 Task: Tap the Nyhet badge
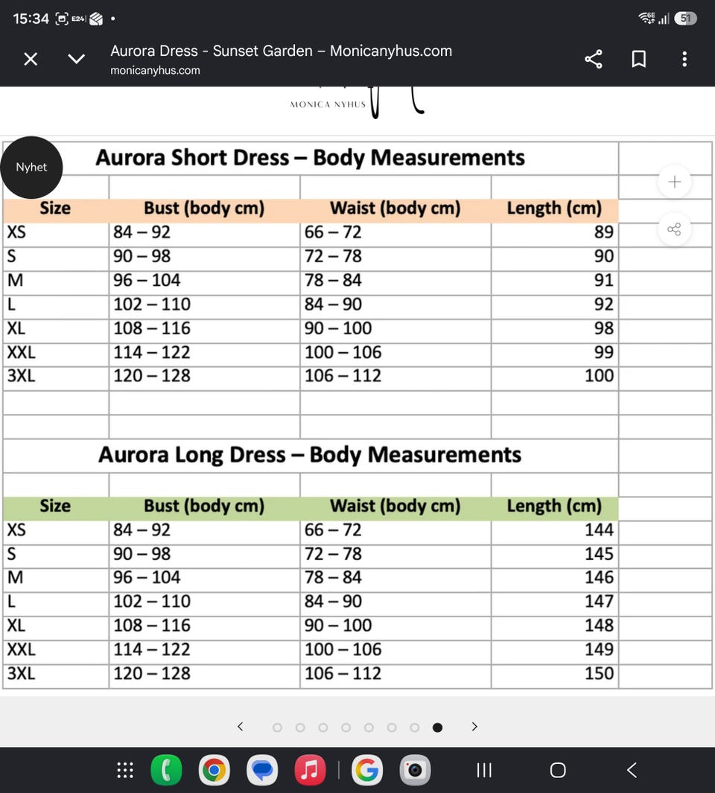[31, 168]
